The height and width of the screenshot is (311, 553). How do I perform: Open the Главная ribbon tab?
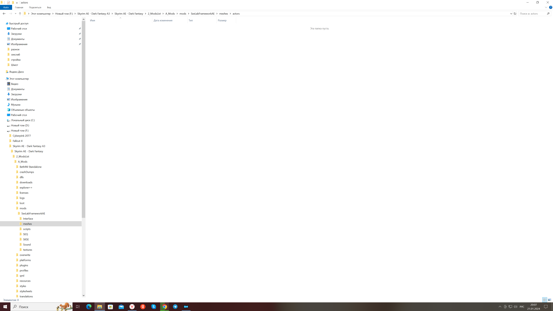(19, 7)
